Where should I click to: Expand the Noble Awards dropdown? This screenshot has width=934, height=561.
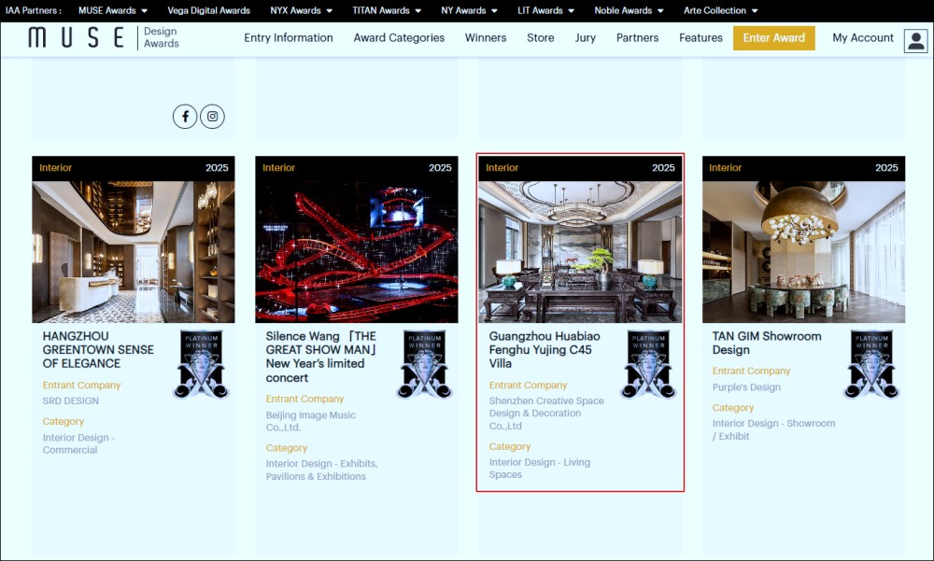tap(629, 11)
